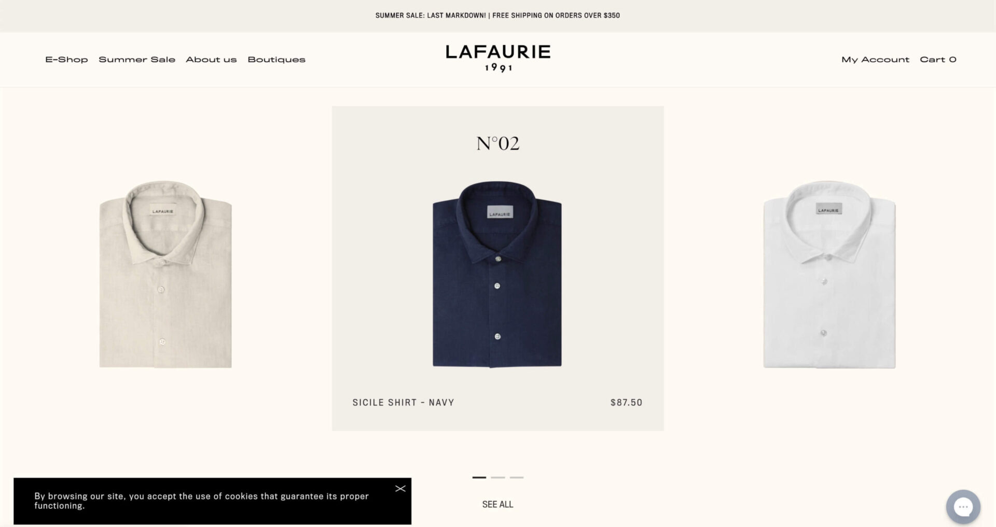The width and height of the screenshot is (996, 527).
Task: Go to the About us page
Action: coord(211,60)
